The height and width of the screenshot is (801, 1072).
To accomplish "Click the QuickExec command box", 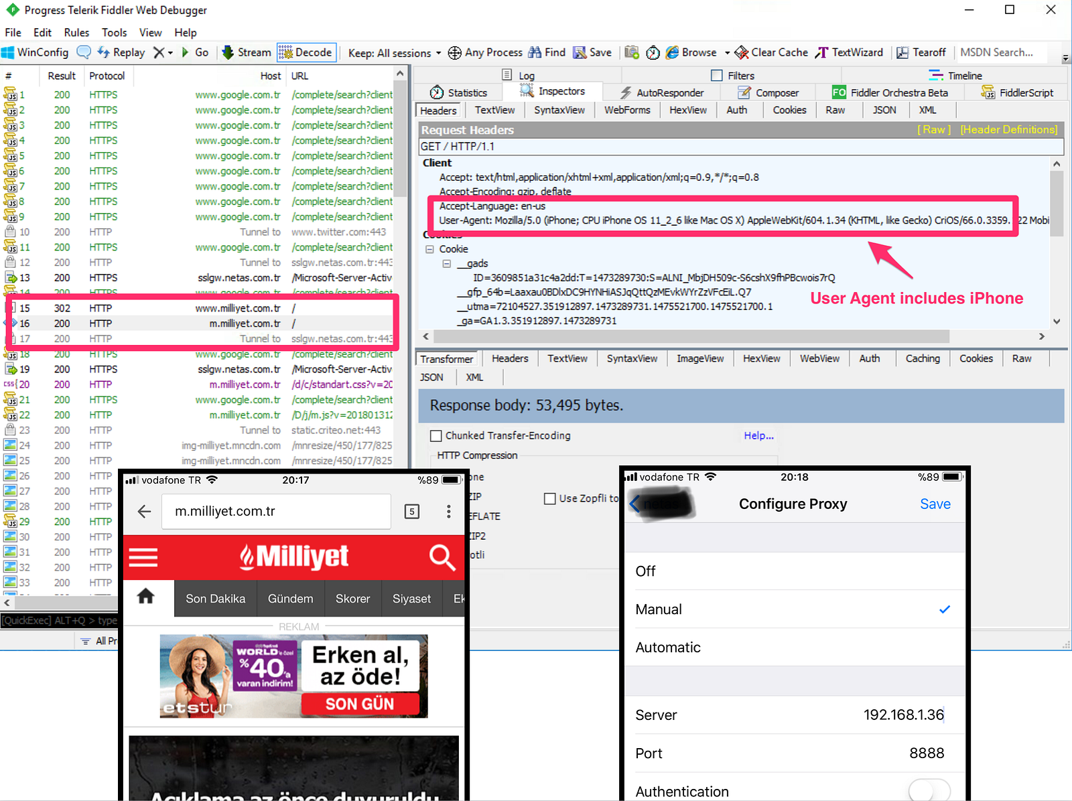I will click(59, 620).
